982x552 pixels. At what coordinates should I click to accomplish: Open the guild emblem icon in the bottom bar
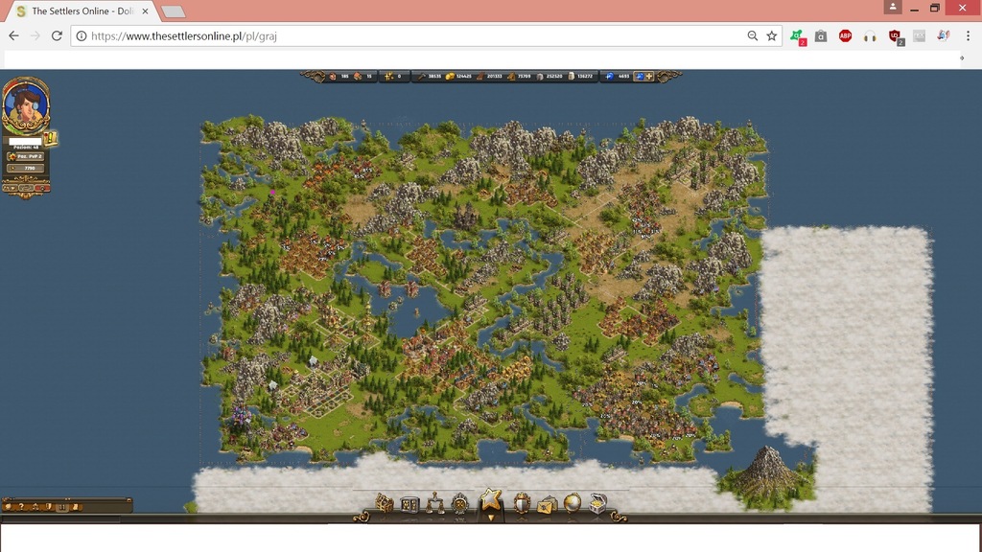pyautogui.click(x=460, y=504)
